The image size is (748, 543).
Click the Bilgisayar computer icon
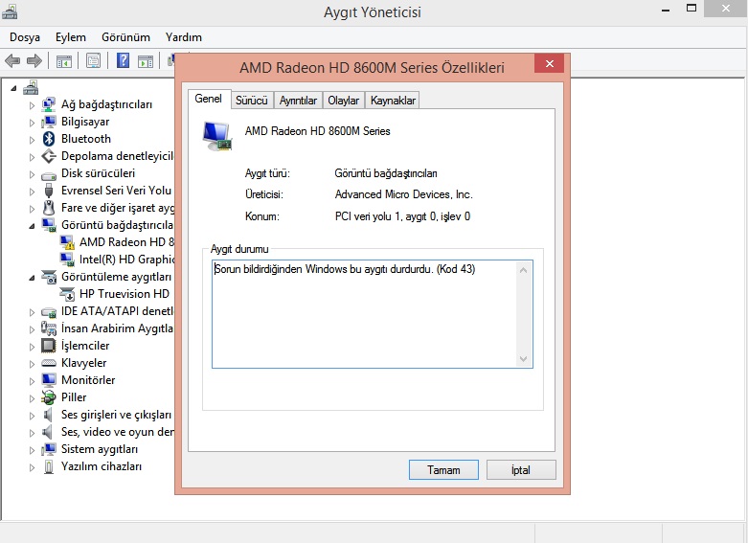click(49, 122)
